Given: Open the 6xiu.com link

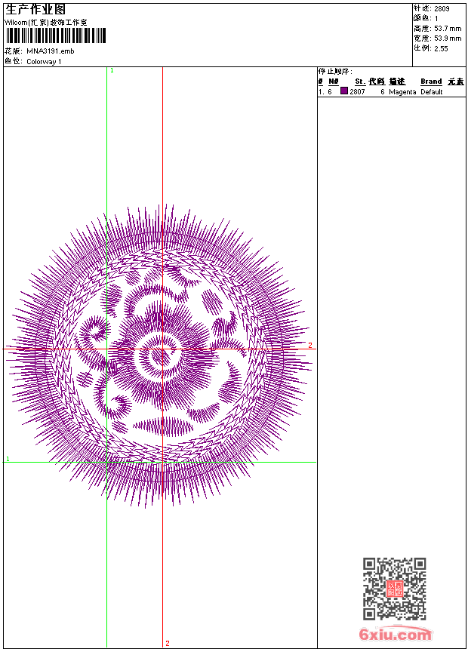Looking at the screenshot, I should tap(395, 635).
